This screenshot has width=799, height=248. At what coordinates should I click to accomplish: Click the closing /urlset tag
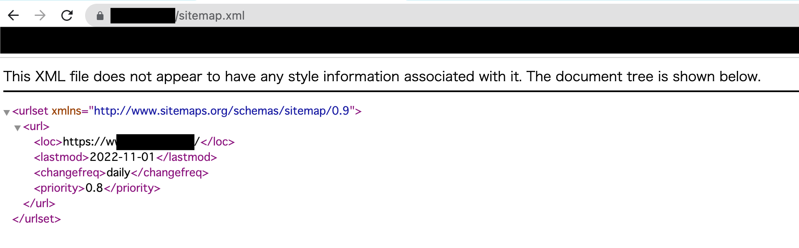tap(37, 219)
